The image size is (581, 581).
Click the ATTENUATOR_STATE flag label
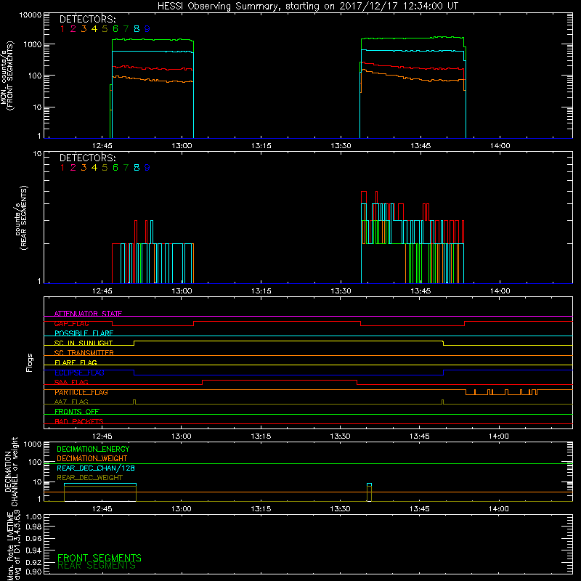[88, 314]
